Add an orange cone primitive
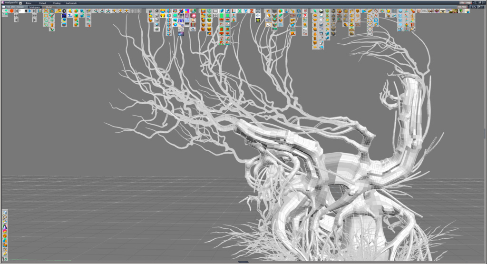The image size is (487, 264). (x=315, y=34)
